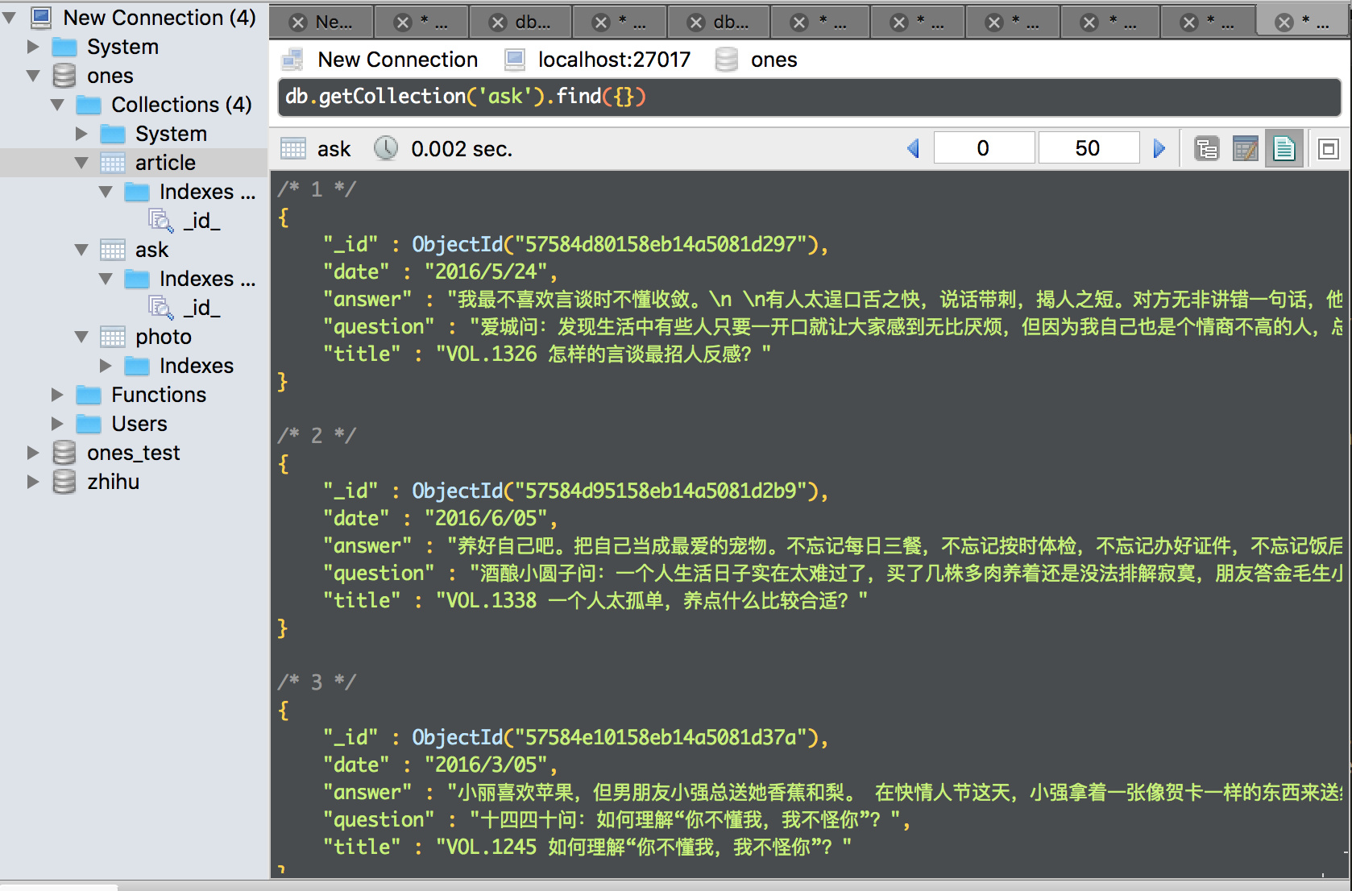Click the date value "2016/5/24"

tap(487, 271)
